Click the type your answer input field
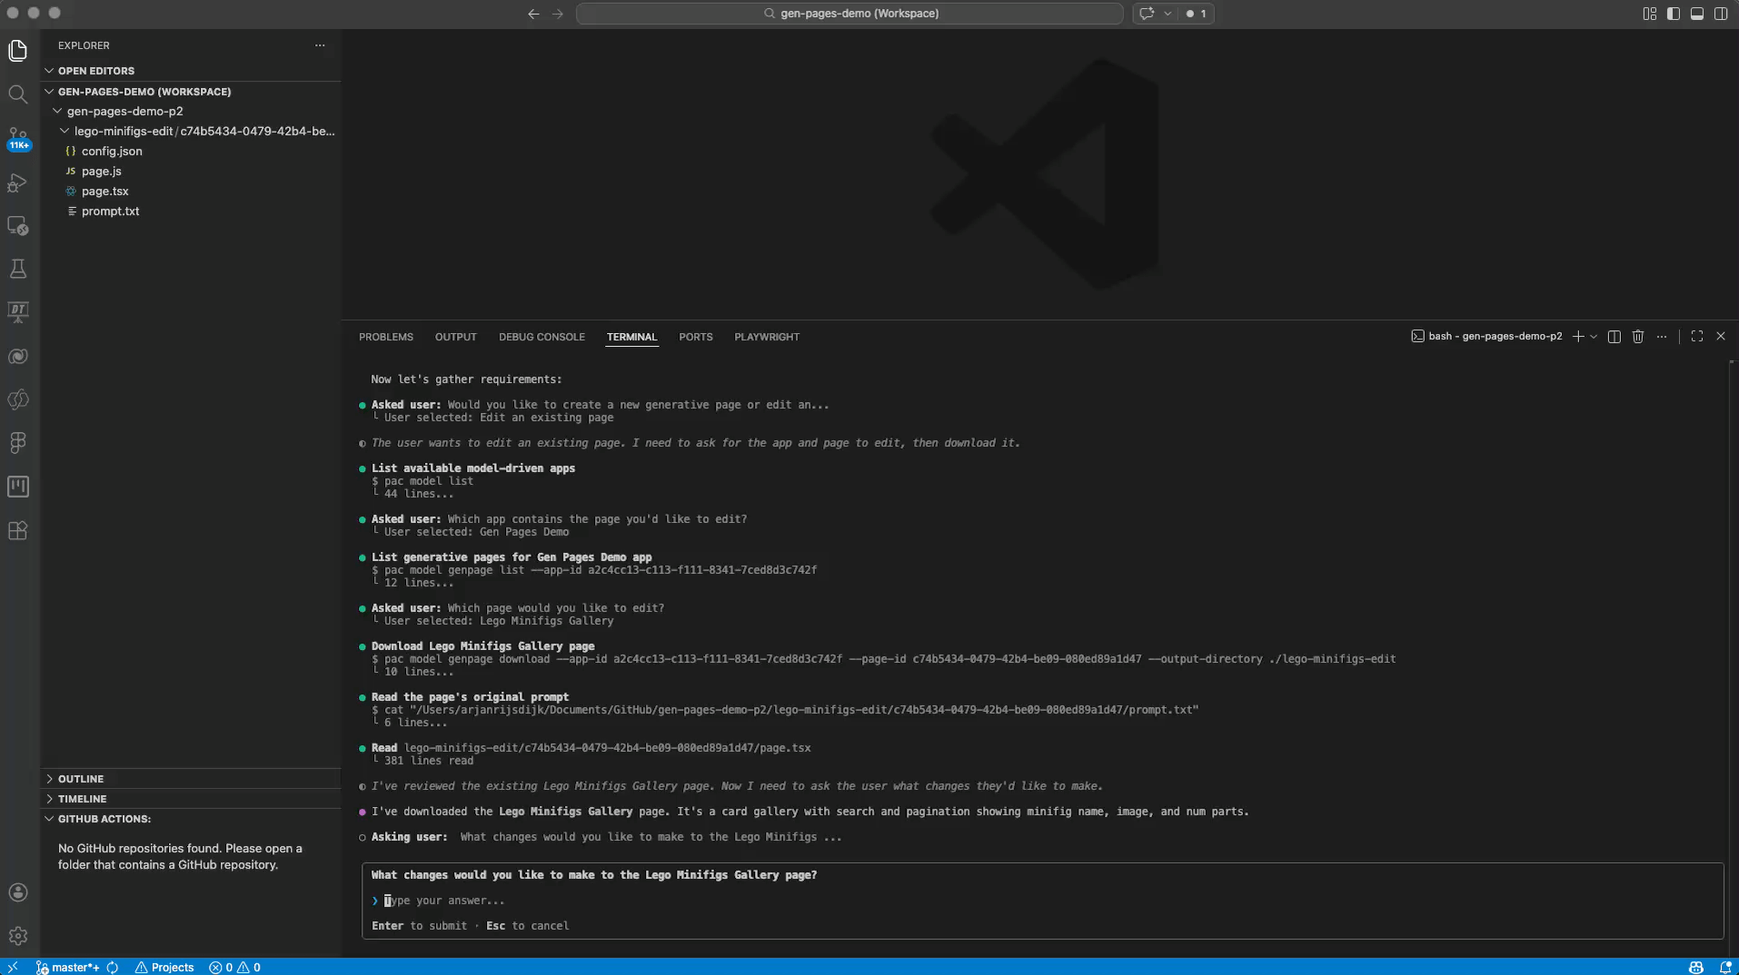 [x=445, y=901]
